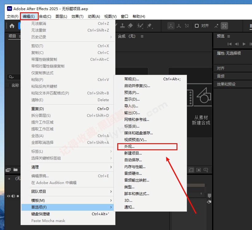252x230 pixels.
Task: Toggle the solo column dot icon
Action: 18,196
